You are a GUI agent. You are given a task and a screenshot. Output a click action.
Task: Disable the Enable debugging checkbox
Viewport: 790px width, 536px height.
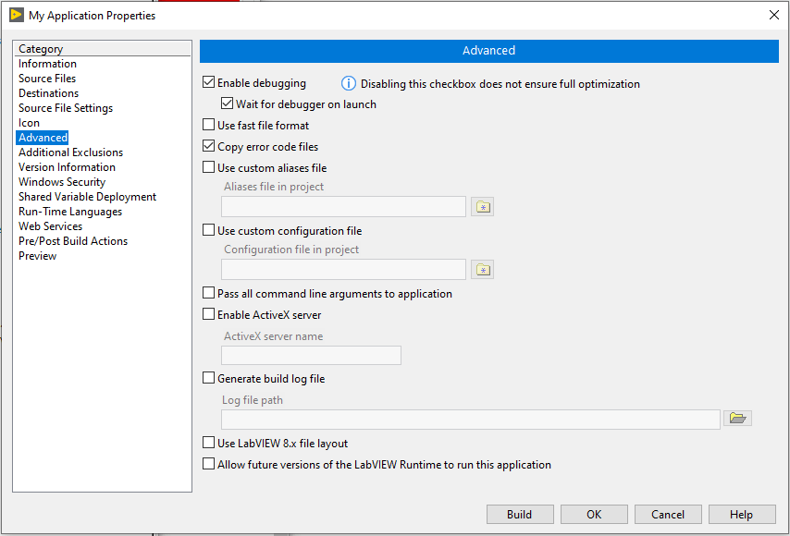click(209, 81)
